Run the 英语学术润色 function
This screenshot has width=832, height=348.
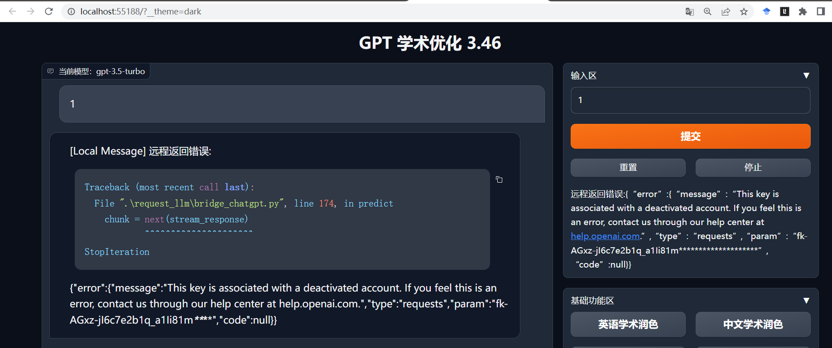[x=628, y=324]
